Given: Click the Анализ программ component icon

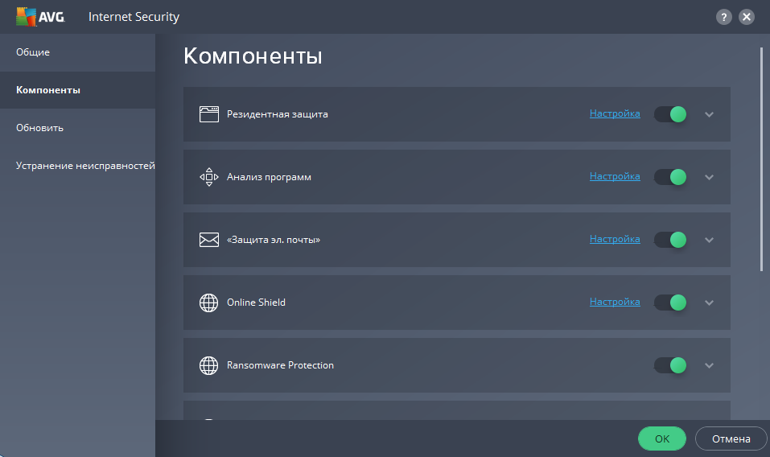Looking at the screenshot, I should (208, 177).
